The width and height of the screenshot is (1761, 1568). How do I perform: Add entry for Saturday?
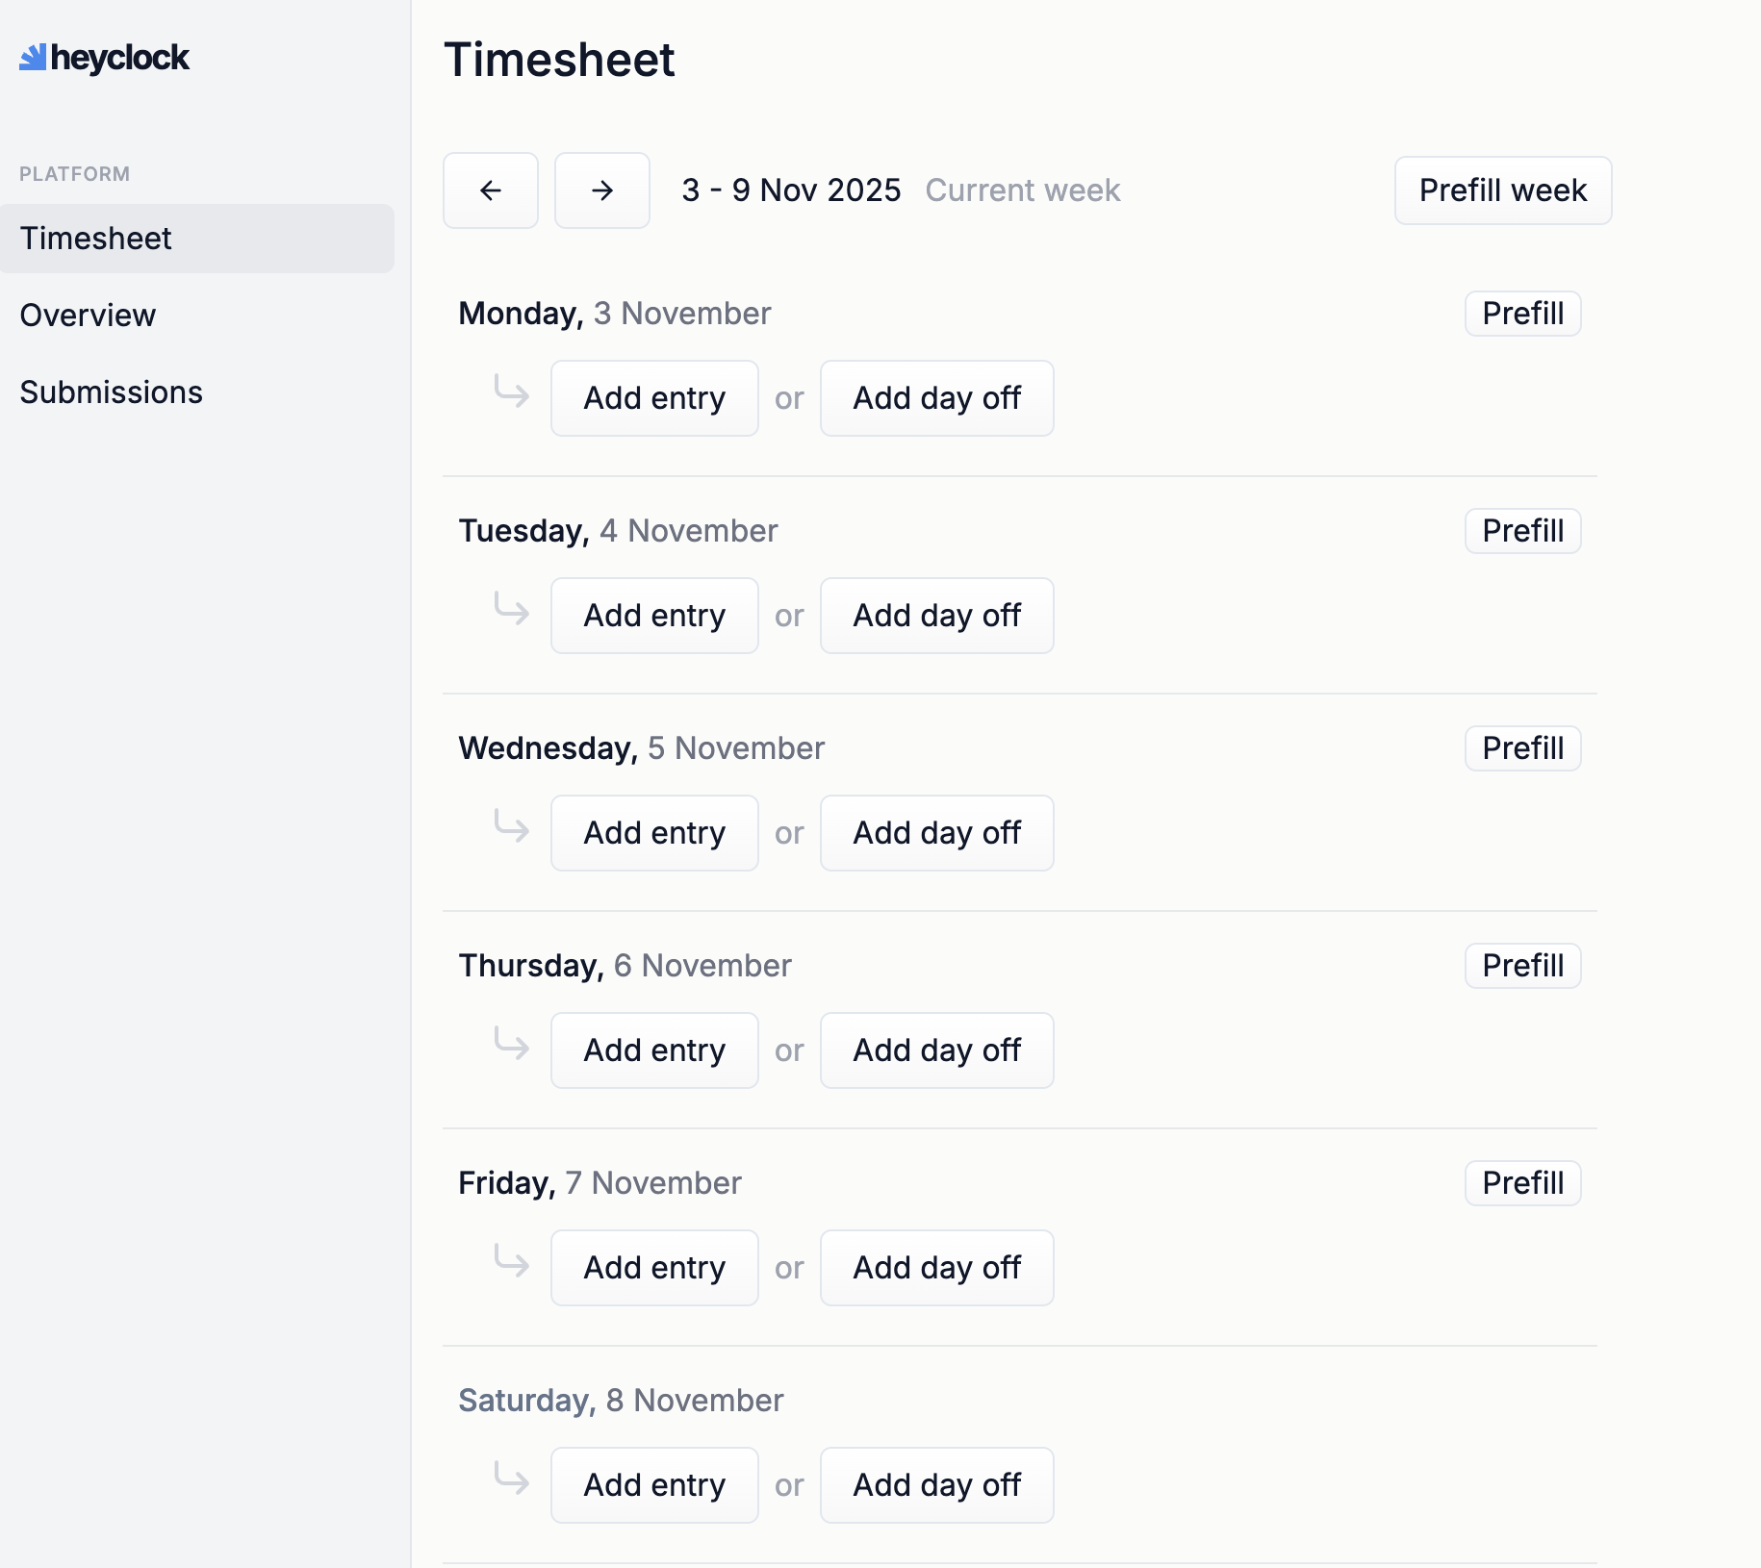[654, 1485]
